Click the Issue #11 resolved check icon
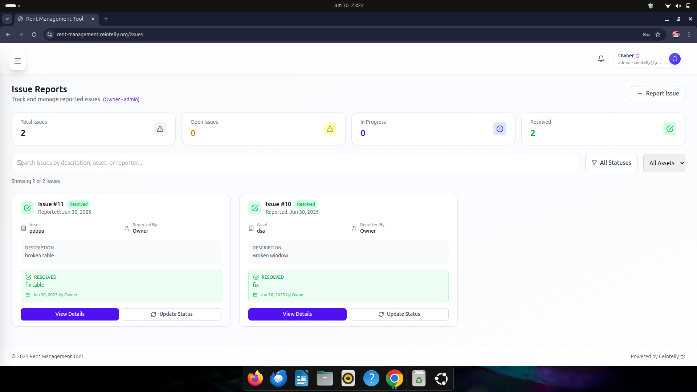 pyautogui.click(x=27, y=208)
